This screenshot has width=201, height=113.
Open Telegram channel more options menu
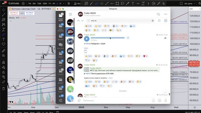point(166,14)
